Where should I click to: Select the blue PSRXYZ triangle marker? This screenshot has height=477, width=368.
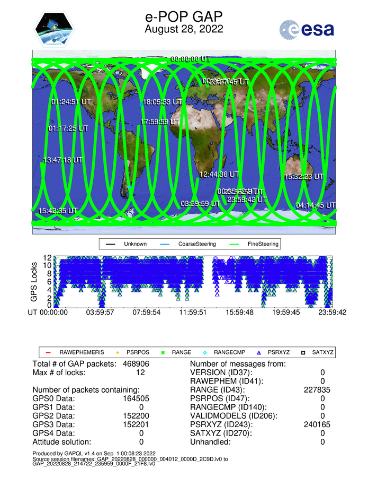pyautogui.click(x=258, y=352)
